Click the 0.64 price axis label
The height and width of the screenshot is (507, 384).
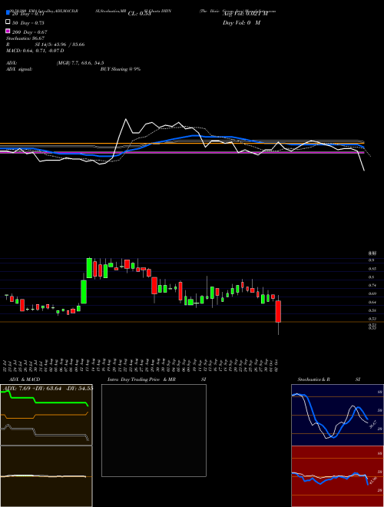coord(372,302)
